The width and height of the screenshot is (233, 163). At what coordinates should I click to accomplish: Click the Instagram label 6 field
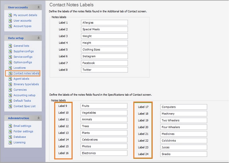pos(104,56)
